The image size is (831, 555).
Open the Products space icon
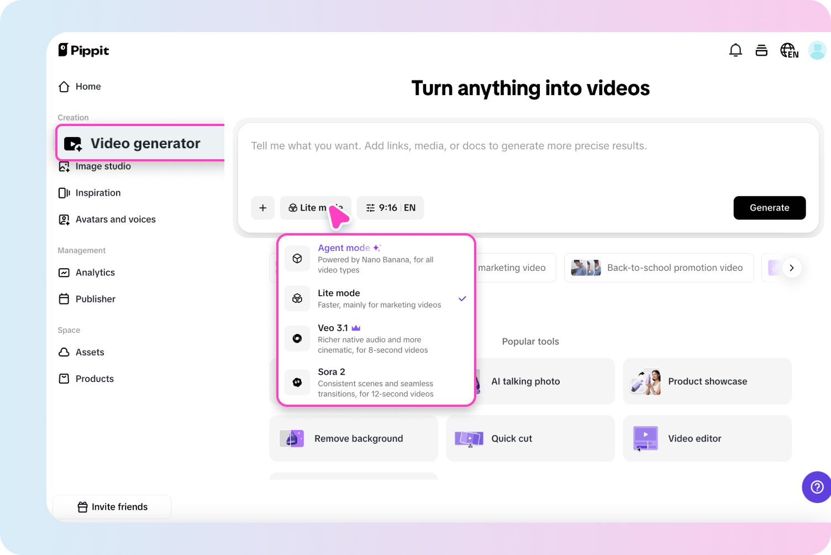64,379
